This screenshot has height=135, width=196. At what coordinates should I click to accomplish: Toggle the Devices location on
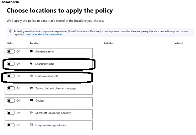pyautogui.click(x=11, y=101)
